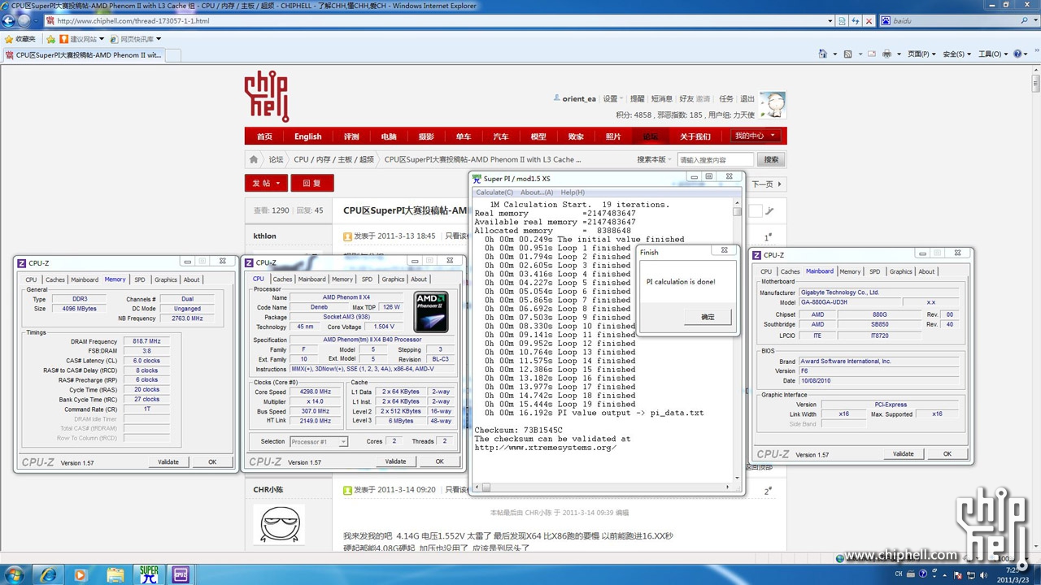
Task: Click the IE help question-mark icon
Action: click(1017, 54)
